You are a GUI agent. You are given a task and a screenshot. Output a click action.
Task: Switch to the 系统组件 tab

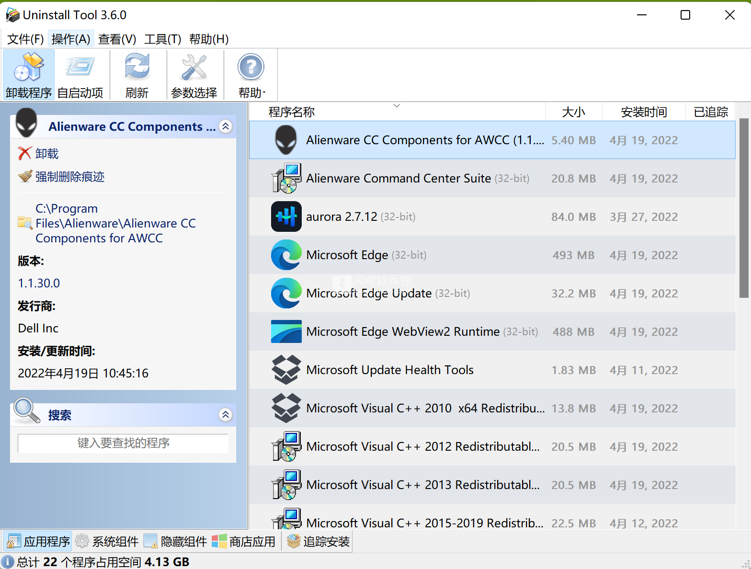coord(107,542)
